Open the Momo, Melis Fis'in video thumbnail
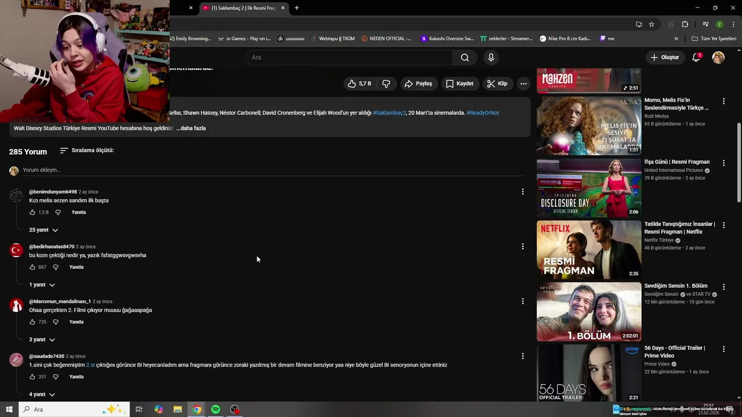This screenshot has width=742, height=417. coord(589,126)
